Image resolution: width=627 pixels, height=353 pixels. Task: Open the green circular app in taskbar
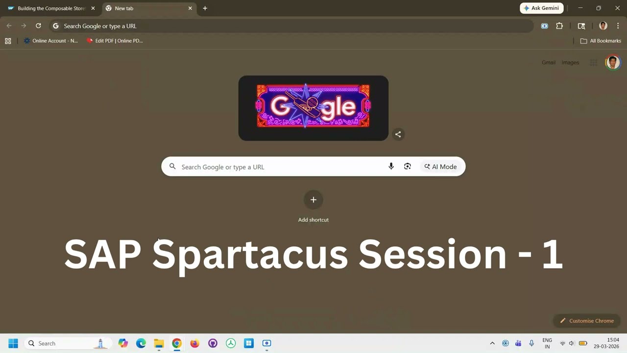[x=231, y=343]
